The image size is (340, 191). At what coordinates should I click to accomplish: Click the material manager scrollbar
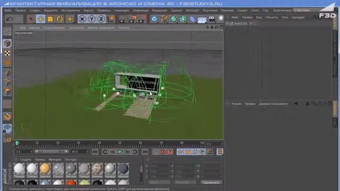(141, 173)
